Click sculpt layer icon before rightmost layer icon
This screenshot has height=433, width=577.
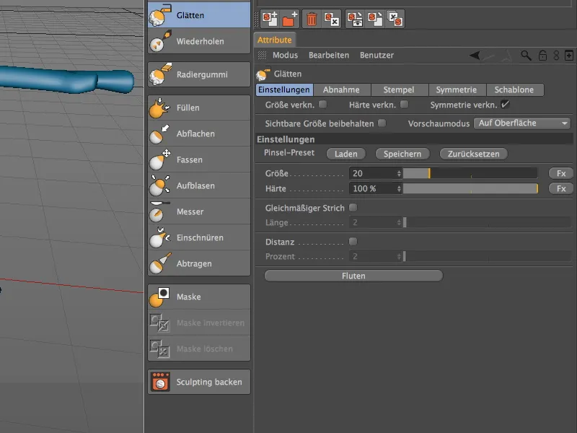pos(375,19)
